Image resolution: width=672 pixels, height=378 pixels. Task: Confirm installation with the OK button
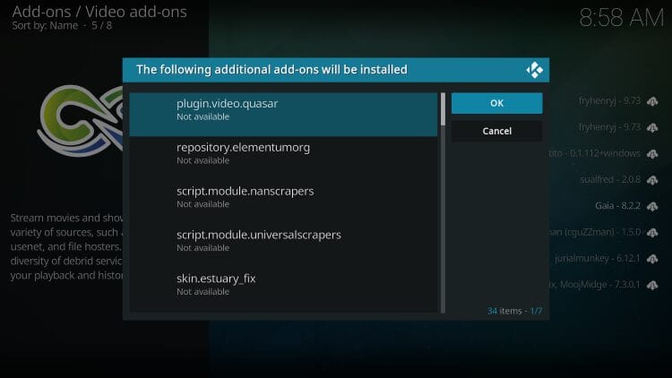point(496,103)
